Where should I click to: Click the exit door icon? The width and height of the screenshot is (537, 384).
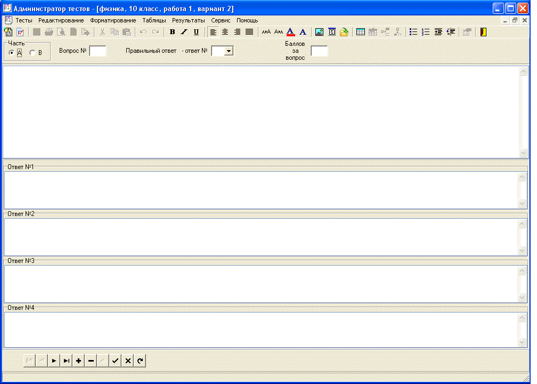click(483, 32)
